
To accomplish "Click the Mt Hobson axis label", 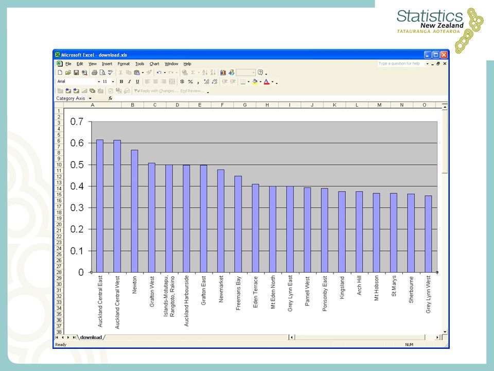I will 377,288.
